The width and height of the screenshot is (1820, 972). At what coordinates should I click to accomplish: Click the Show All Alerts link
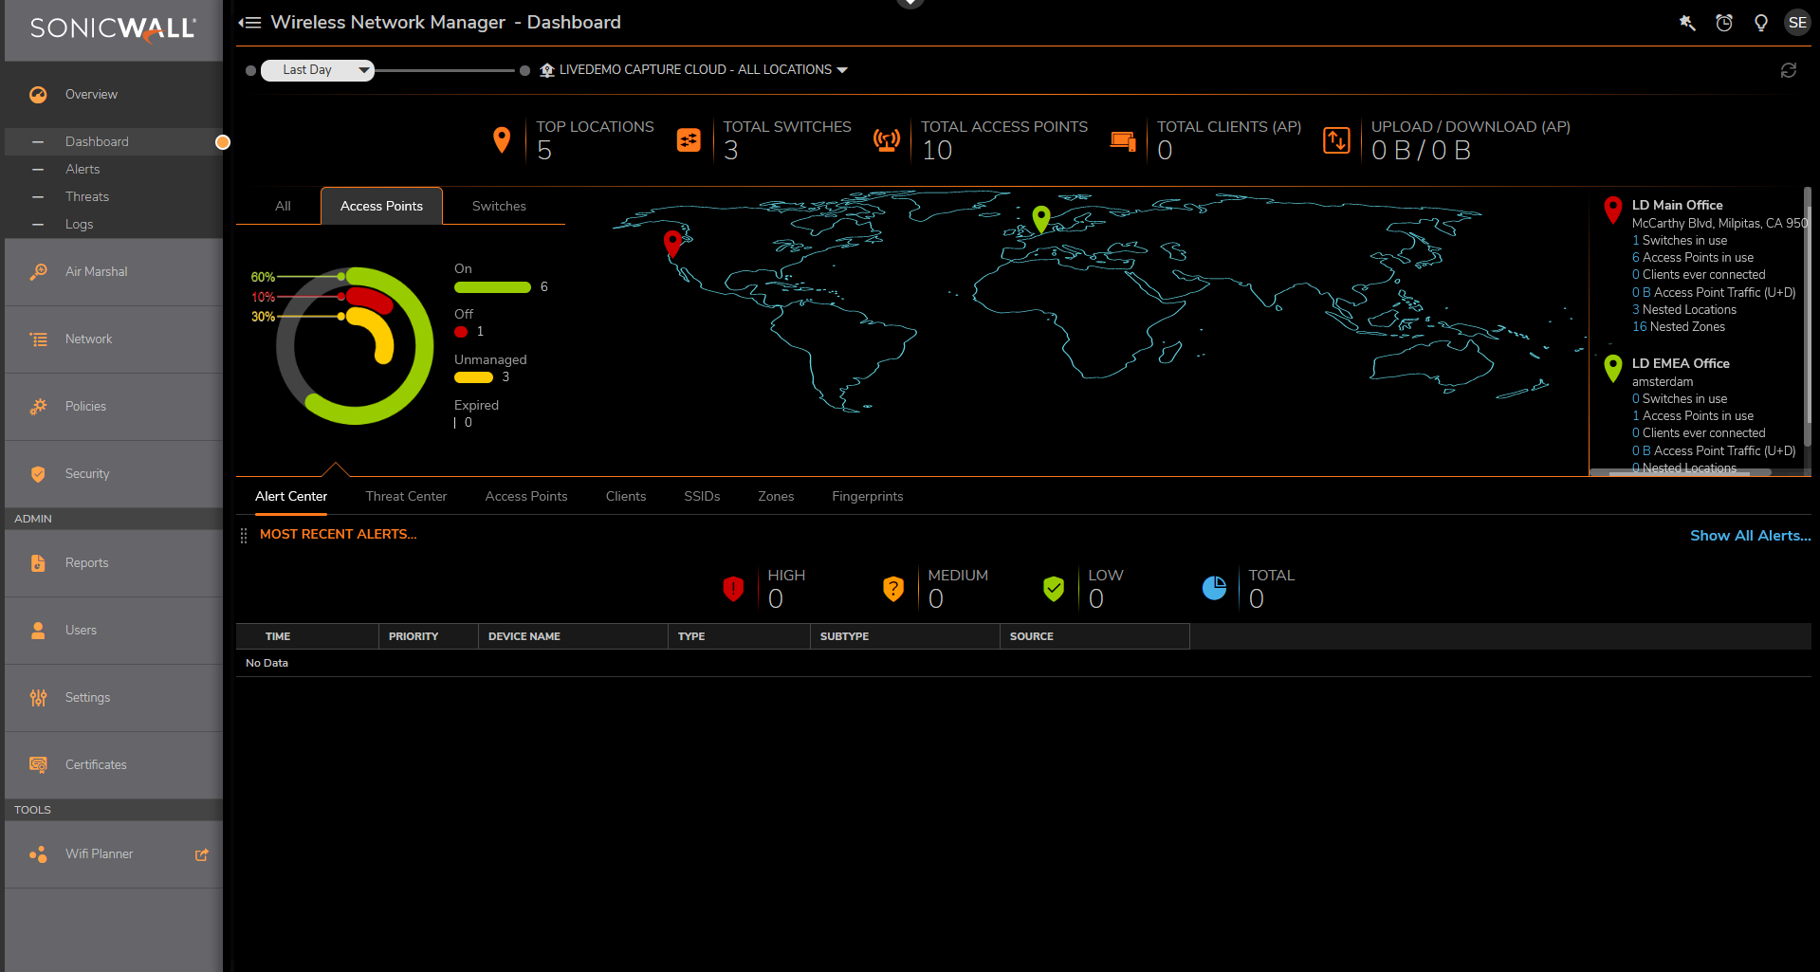point(1750,536)
